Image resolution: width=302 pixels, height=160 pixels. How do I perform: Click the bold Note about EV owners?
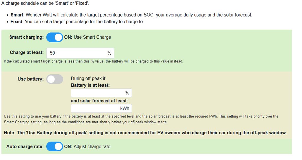[145, 133]
